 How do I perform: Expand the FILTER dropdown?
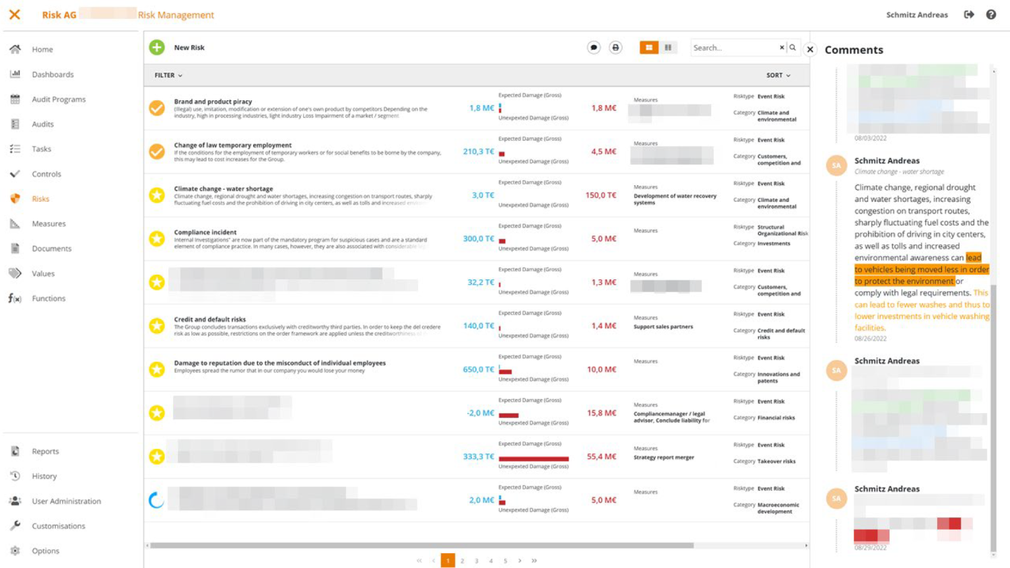click(167, 75)
